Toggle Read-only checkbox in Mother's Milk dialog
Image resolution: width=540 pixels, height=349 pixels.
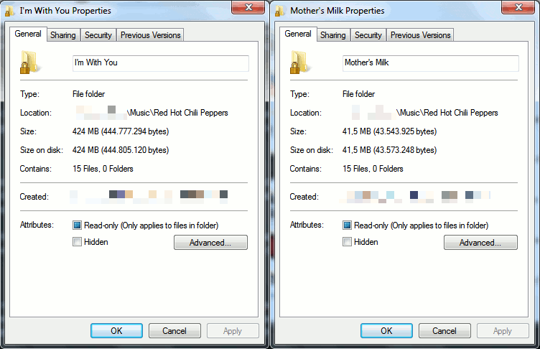pos(347,225)
